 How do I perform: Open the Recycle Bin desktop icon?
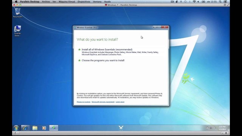(x=18, y=13)
